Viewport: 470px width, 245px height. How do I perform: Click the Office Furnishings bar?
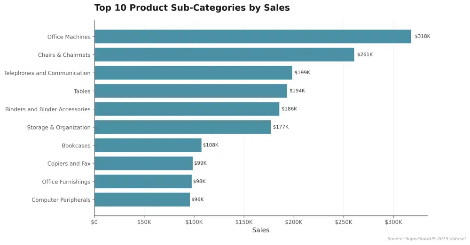tap(143, 182)
